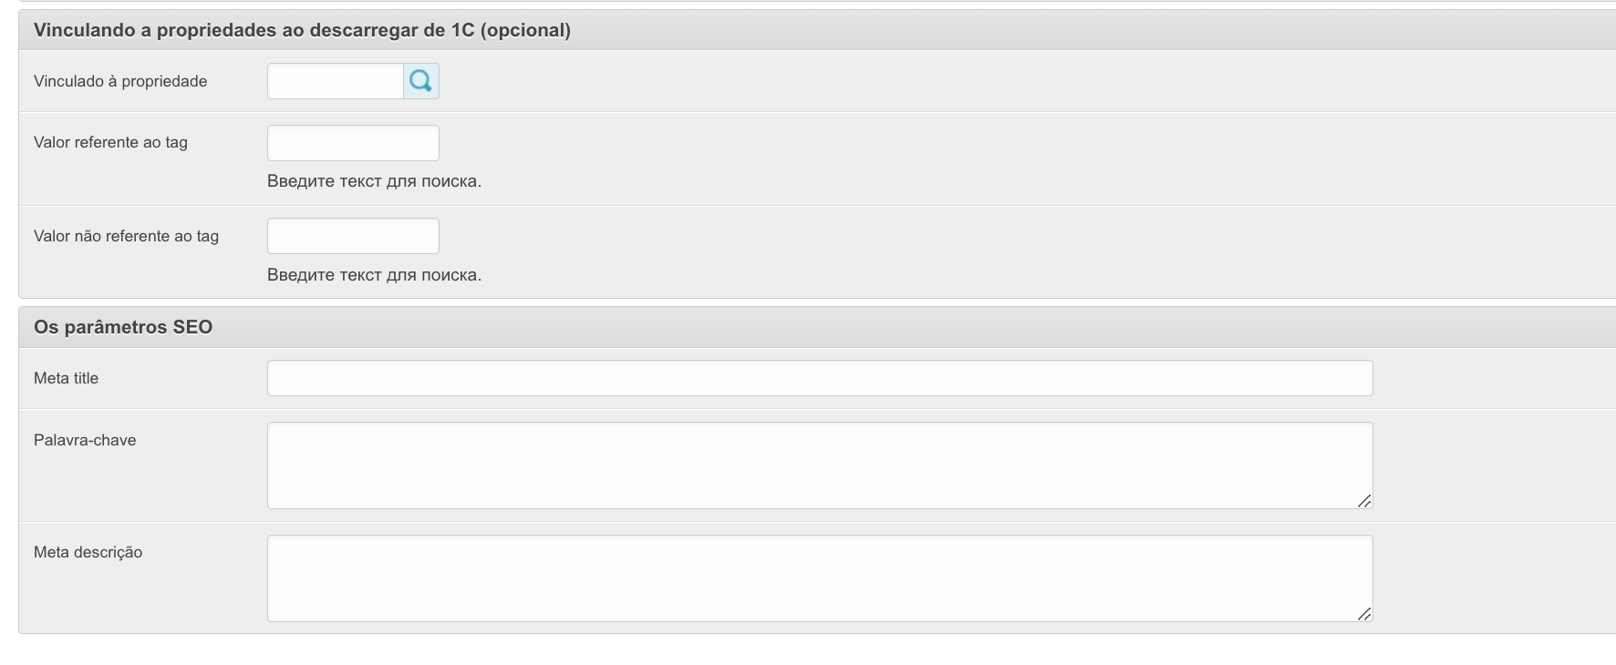Click the 'Valor referente ao tag' label
This screenshot has height=665, width=1616.
110,142
